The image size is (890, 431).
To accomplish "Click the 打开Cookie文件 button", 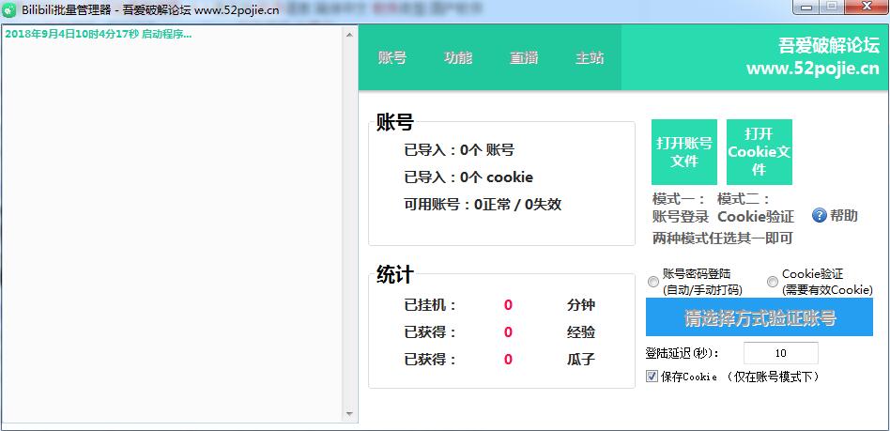I will coord(760,152).
